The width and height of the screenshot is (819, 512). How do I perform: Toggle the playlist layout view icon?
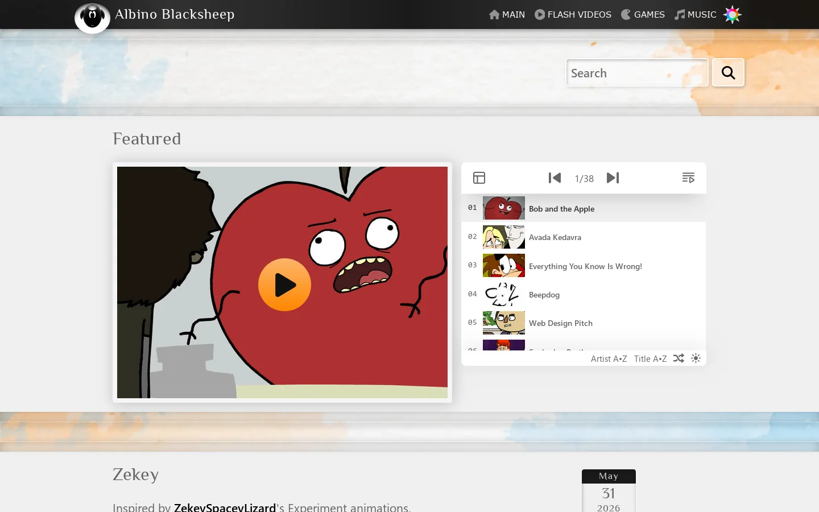point(479,178)
